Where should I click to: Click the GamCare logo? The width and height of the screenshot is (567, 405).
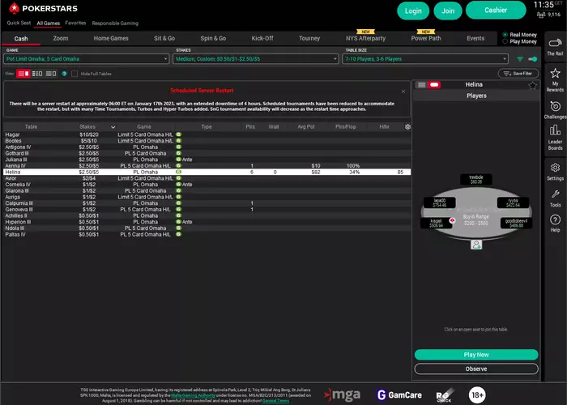pos(399,395)
